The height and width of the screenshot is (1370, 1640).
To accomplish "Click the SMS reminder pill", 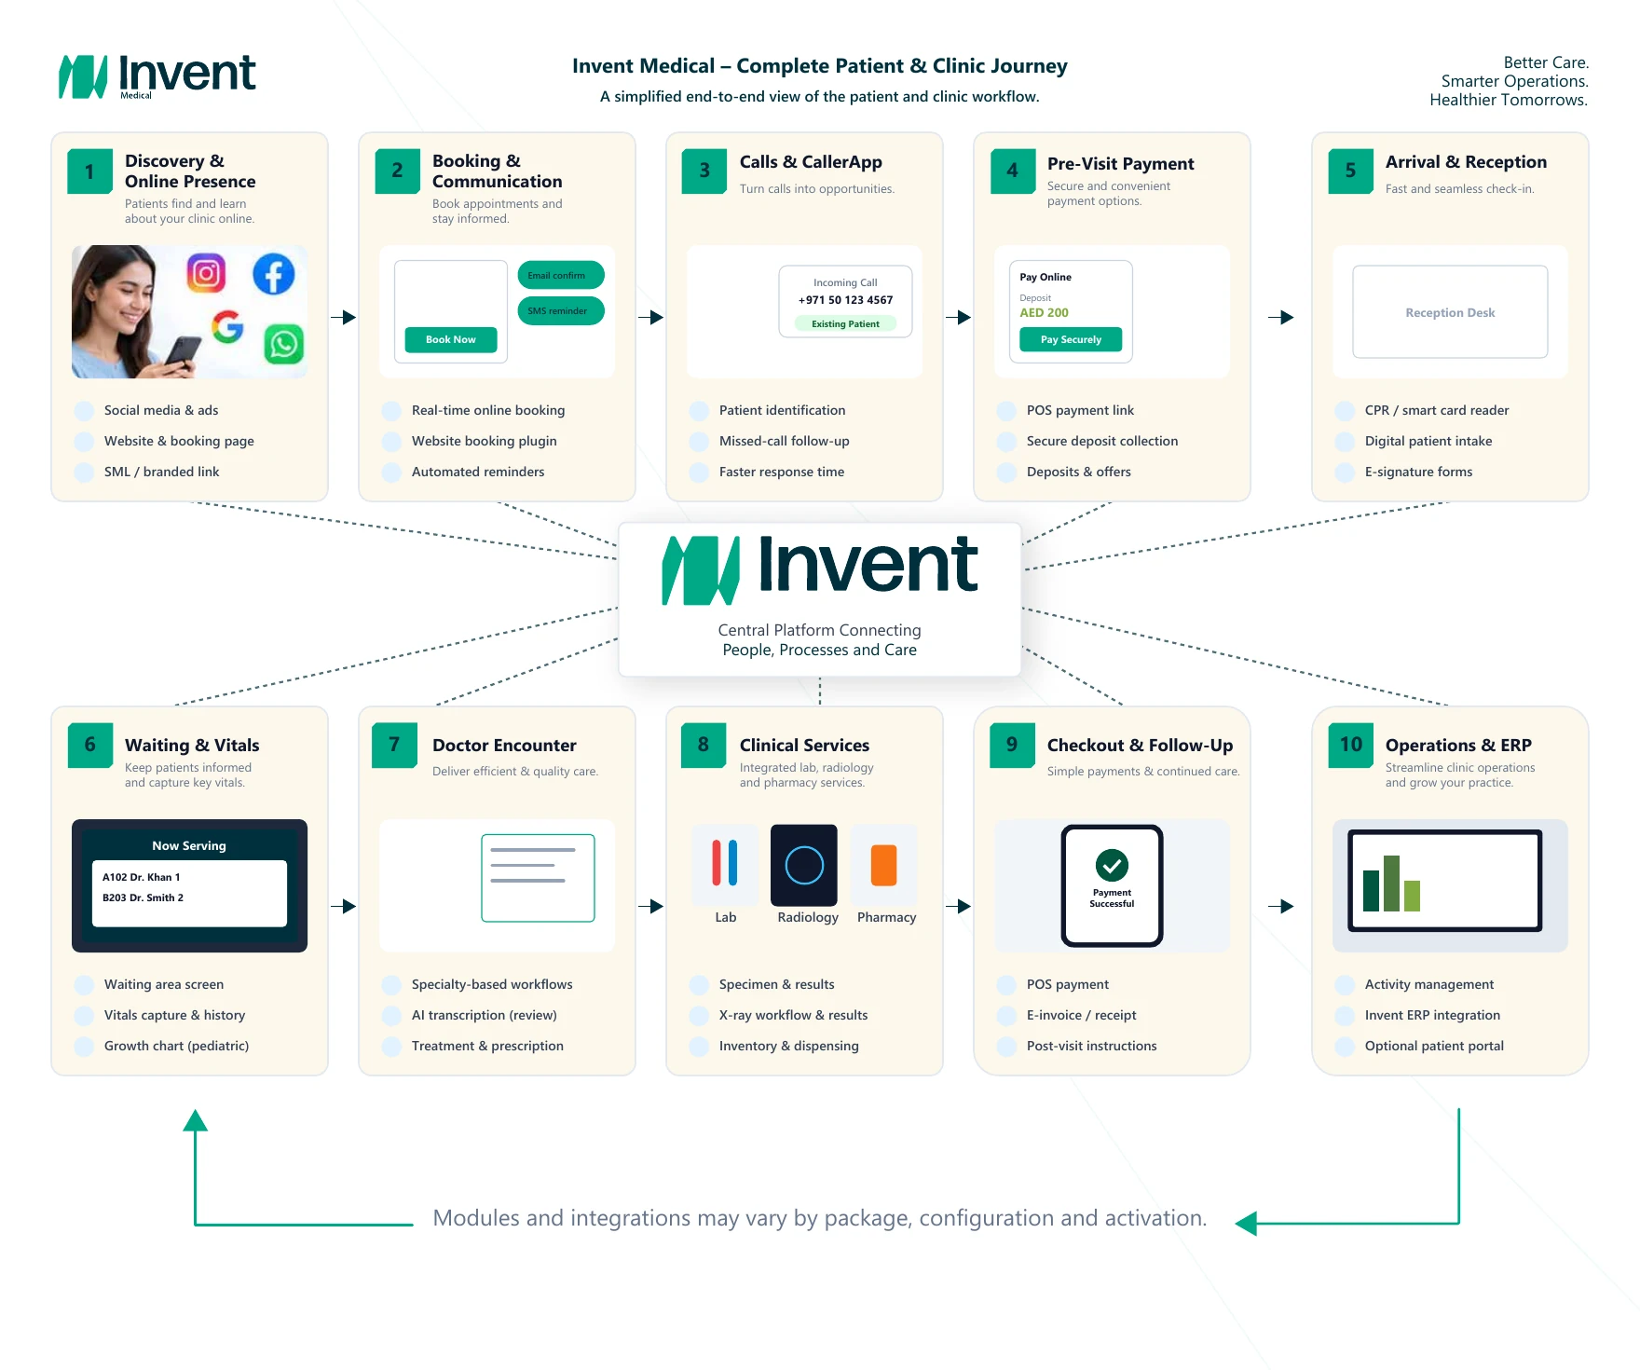I will pos(561,310).
